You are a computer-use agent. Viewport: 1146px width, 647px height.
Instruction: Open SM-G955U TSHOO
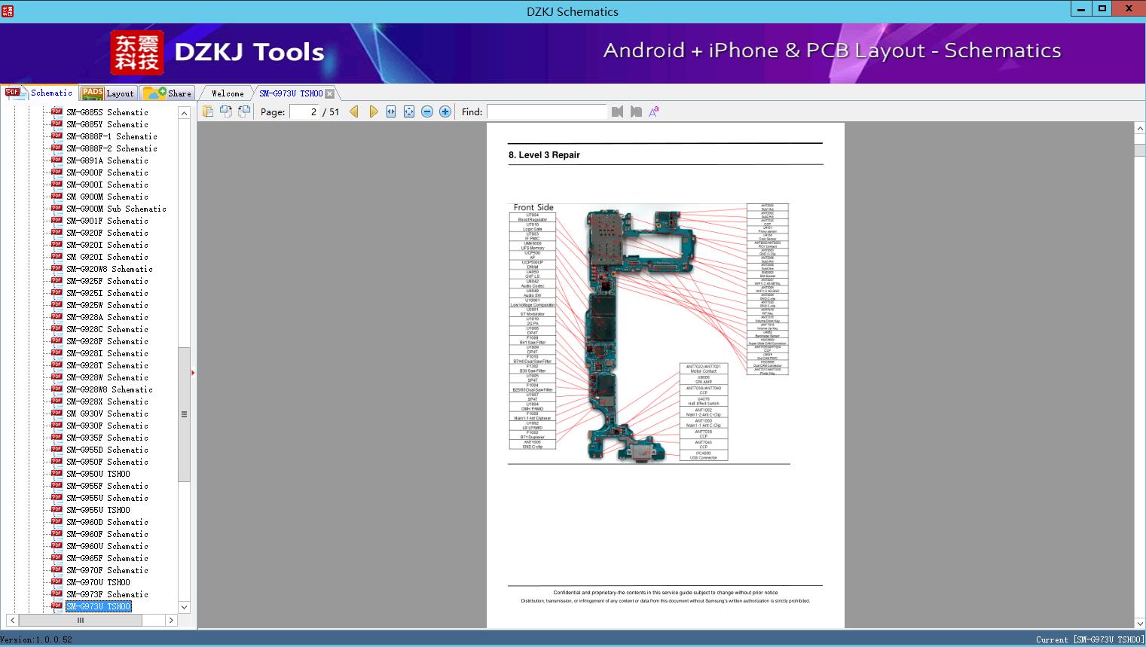98,510
